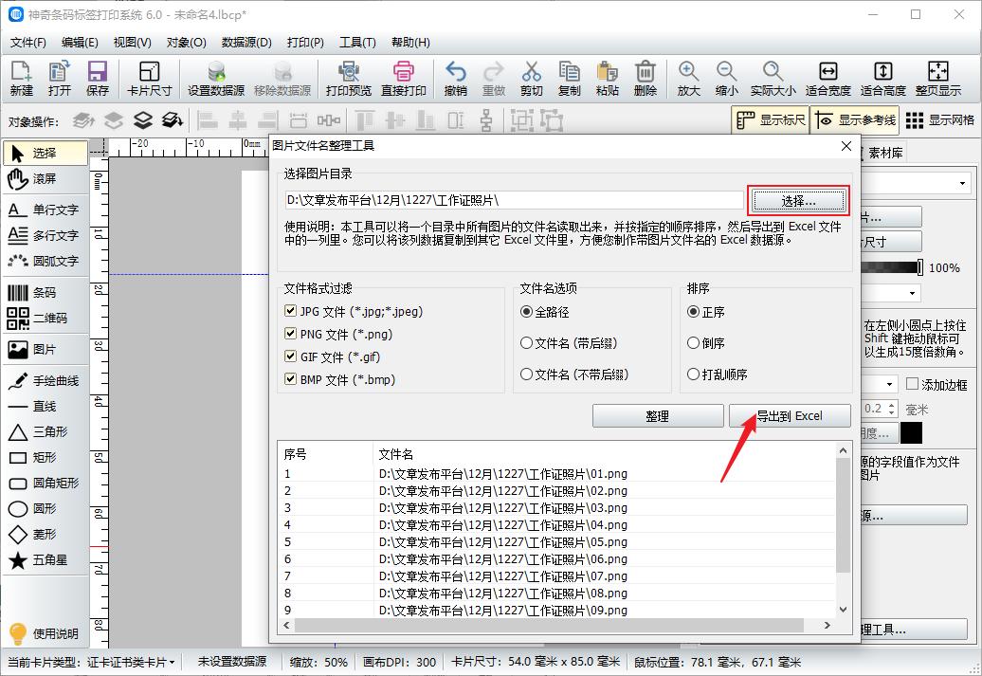Click the 导出到 Excel button
This screenshot has width=982, height=676.
coord(790,415)
